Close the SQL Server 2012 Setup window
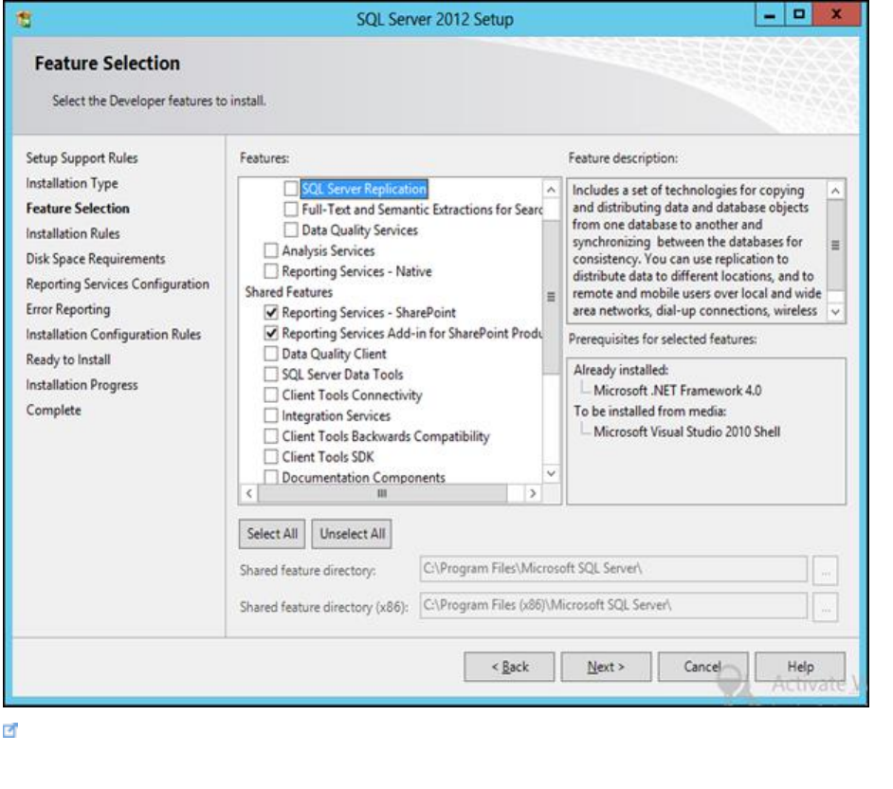Image resolution: width=893 pixels, height=789 pixels. click(837, 15)
